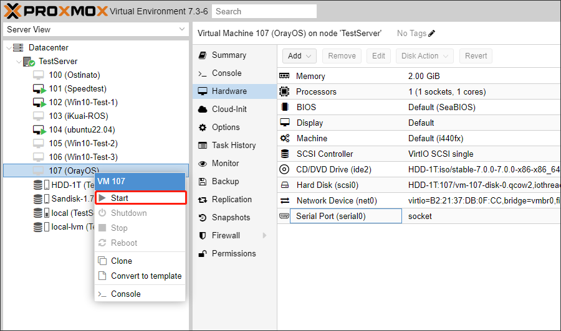Open the Replication tab

[235, 199]
